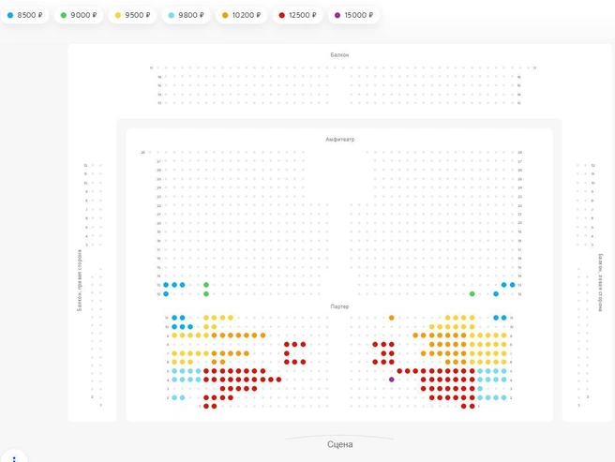Filter seats by 8500 ₽ price chip
This screenshot has height=462, width=615.
point(25,15)
